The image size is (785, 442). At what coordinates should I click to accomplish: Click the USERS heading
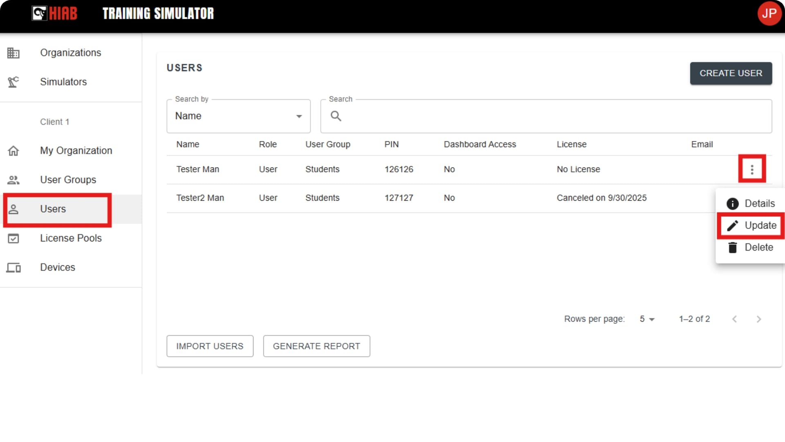[x=184, y=68]
